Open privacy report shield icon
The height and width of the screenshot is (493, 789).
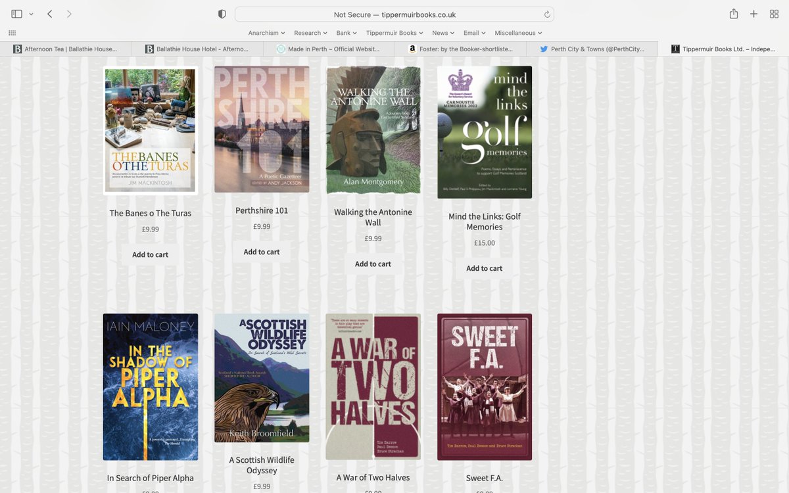222,14
